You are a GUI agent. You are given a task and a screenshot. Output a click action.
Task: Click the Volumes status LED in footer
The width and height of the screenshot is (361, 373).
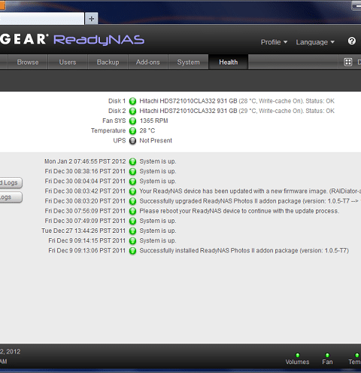[x=298, y=355]
